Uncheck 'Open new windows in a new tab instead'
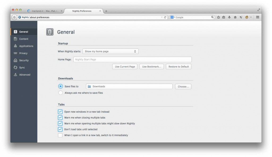Viewport: 272px width, 157px height. (x=60, y=112)
